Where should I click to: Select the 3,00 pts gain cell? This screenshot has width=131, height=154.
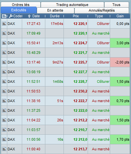tap(120, 43)
